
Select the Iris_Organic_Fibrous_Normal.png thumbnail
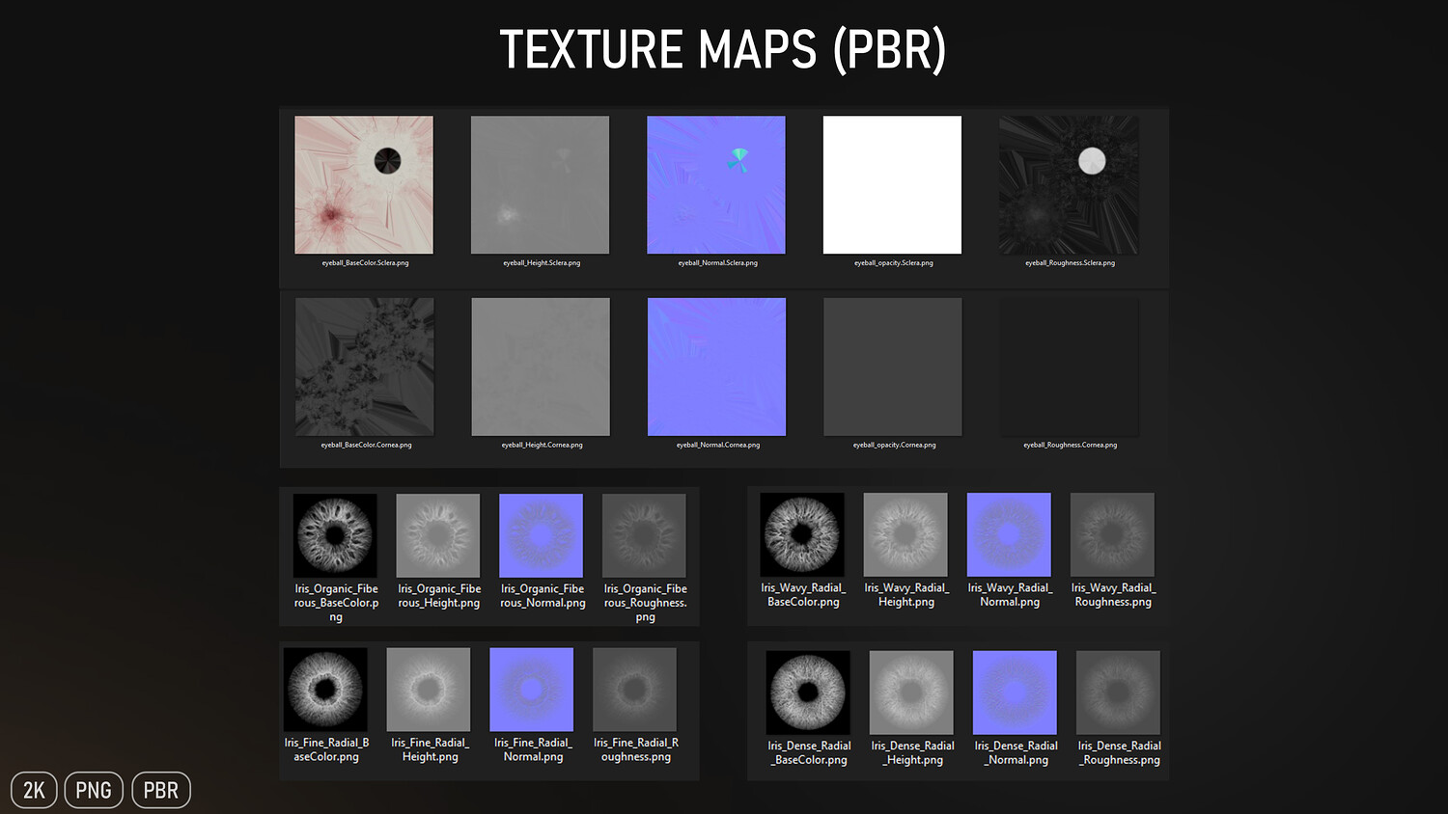542,535
